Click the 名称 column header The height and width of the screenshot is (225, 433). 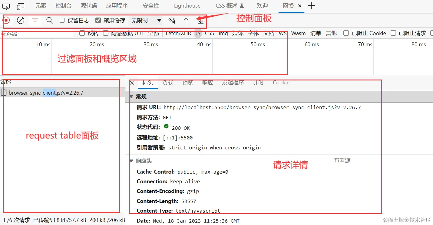(6, 82)
